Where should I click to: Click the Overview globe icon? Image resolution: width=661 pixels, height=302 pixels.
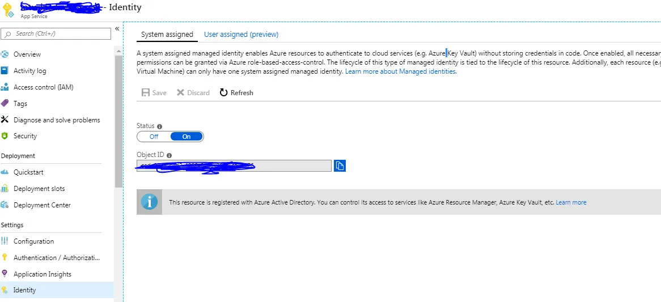[x=5, y=54]
